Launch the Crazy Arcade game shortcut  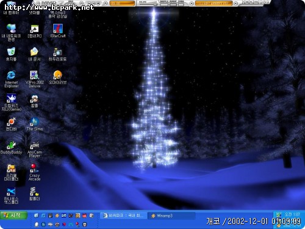pos(34,172)
